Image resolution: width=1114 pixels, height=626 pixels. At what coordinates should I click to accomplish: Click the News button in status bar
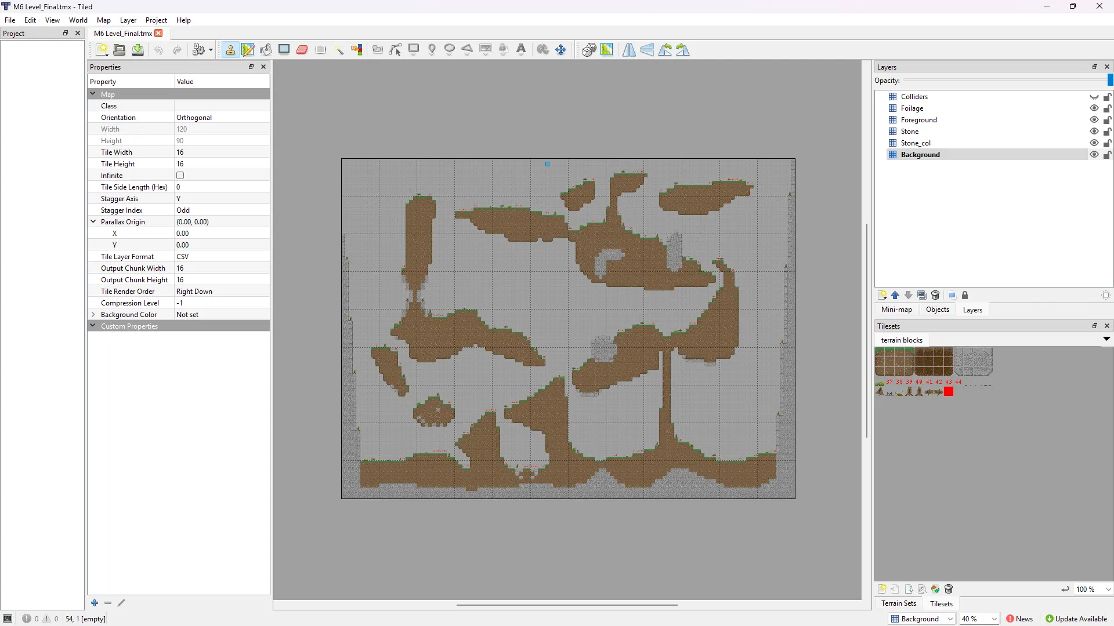pyautogui.click(x=1019, y=619)
